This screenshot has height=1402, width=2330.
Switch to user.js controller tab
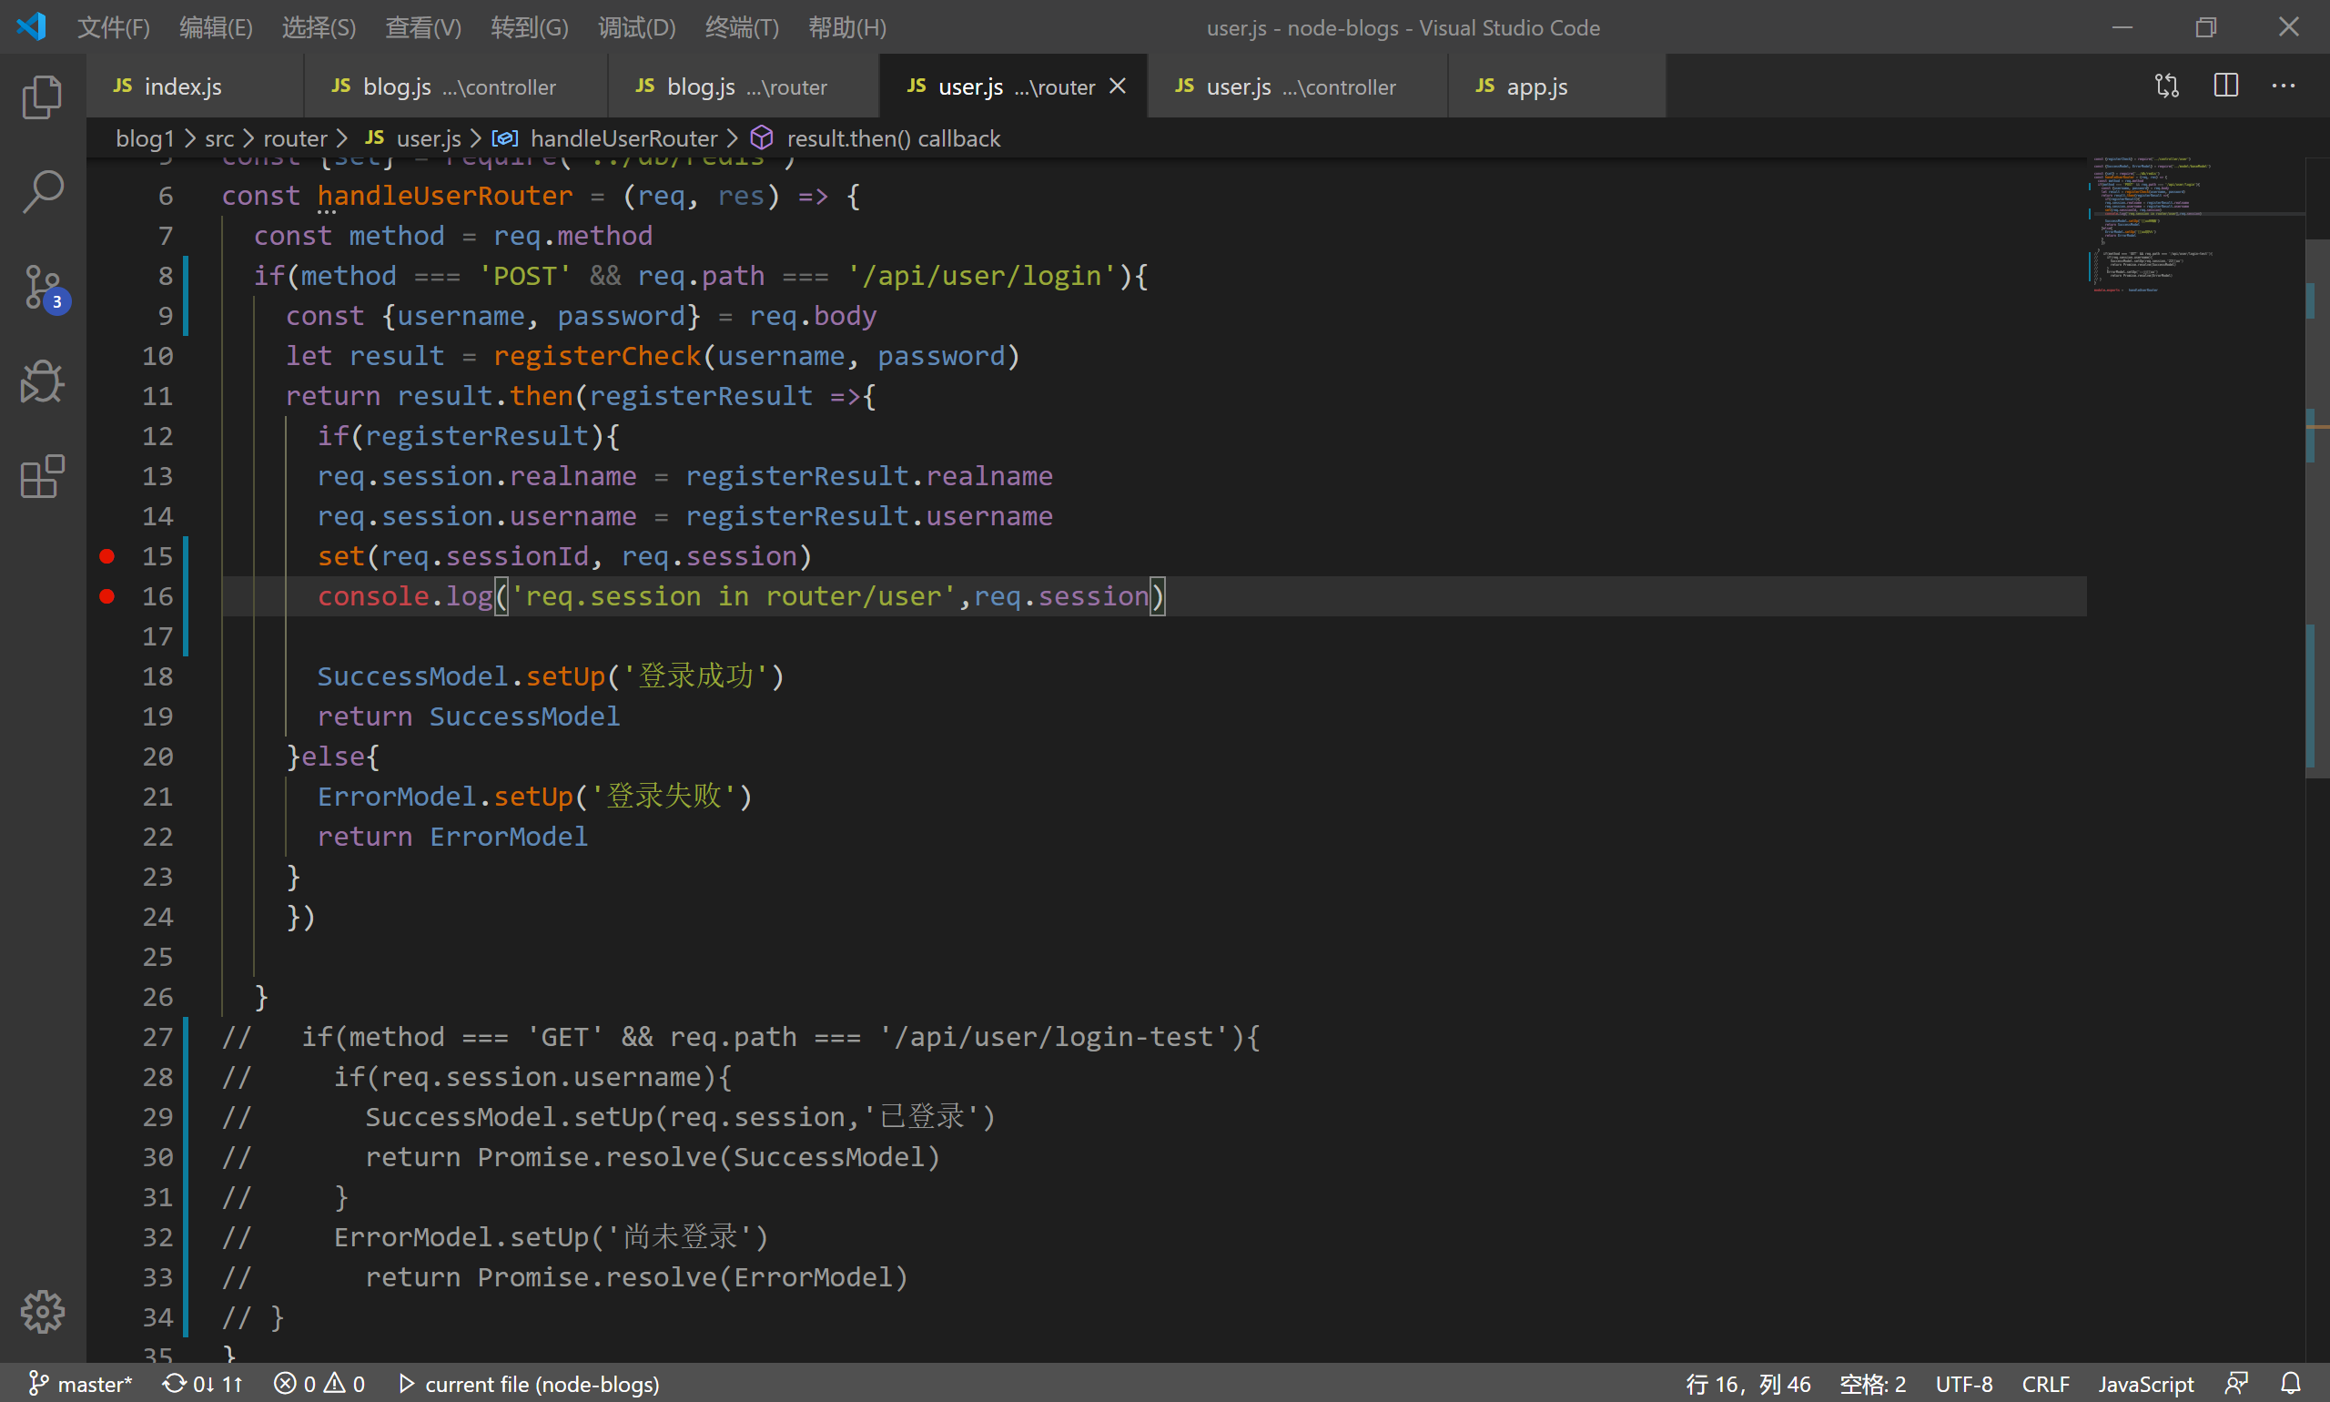1297,86
